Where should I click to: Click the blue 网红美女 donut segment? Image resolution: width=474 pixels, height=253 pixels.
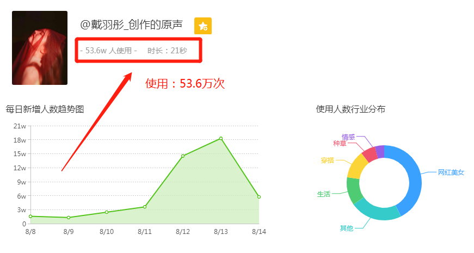[413, 174]
